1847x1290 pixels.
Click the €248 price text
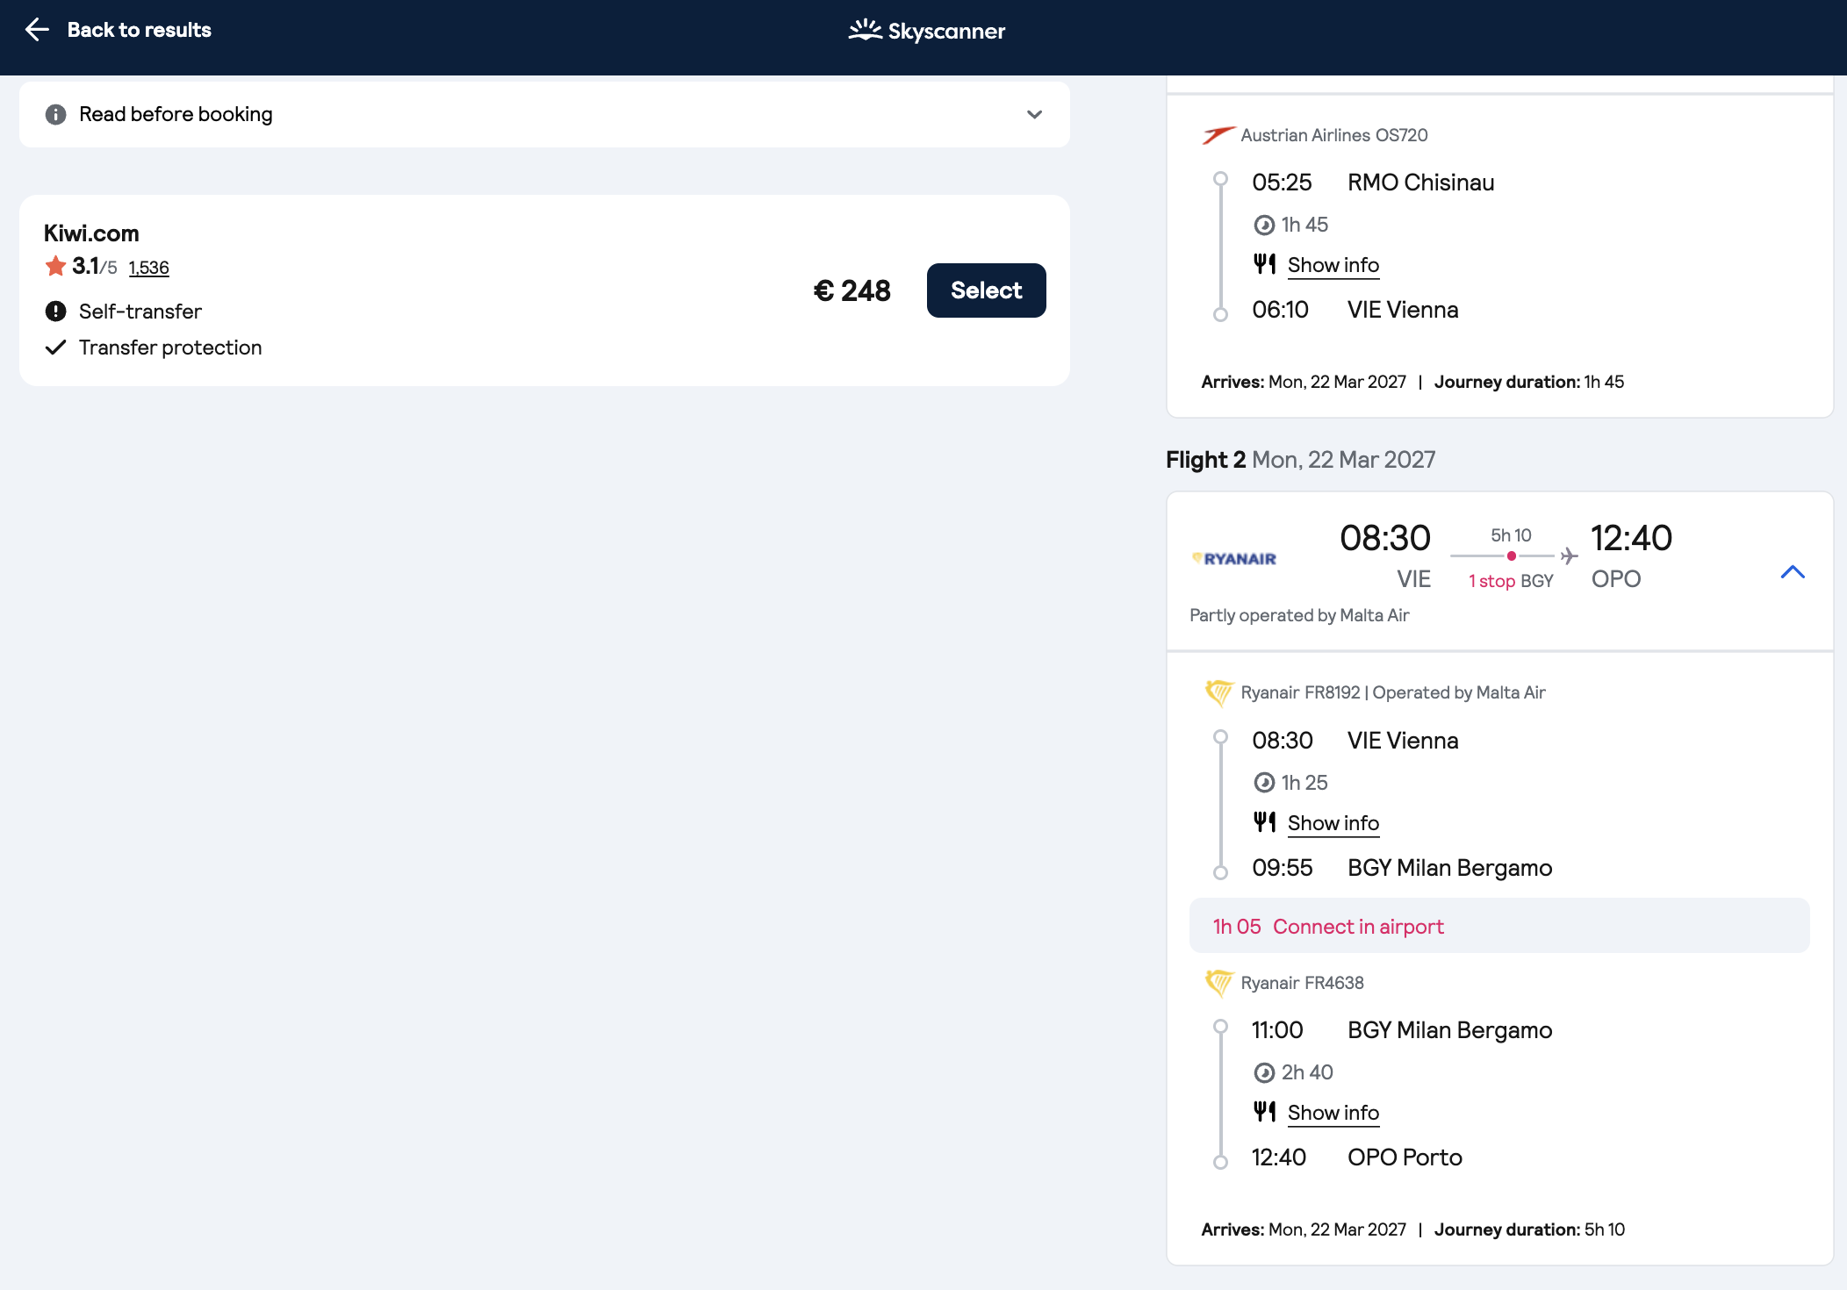click(852, 290)
